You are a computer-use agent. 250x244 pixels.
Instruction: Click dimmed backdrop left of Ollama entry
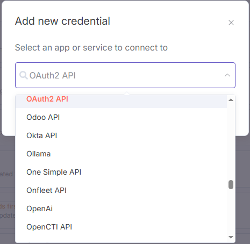point(8,154)
